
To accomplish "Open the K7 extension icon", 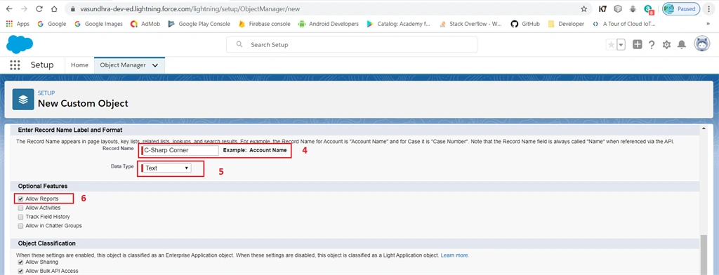I will click(x=603, y=8).
